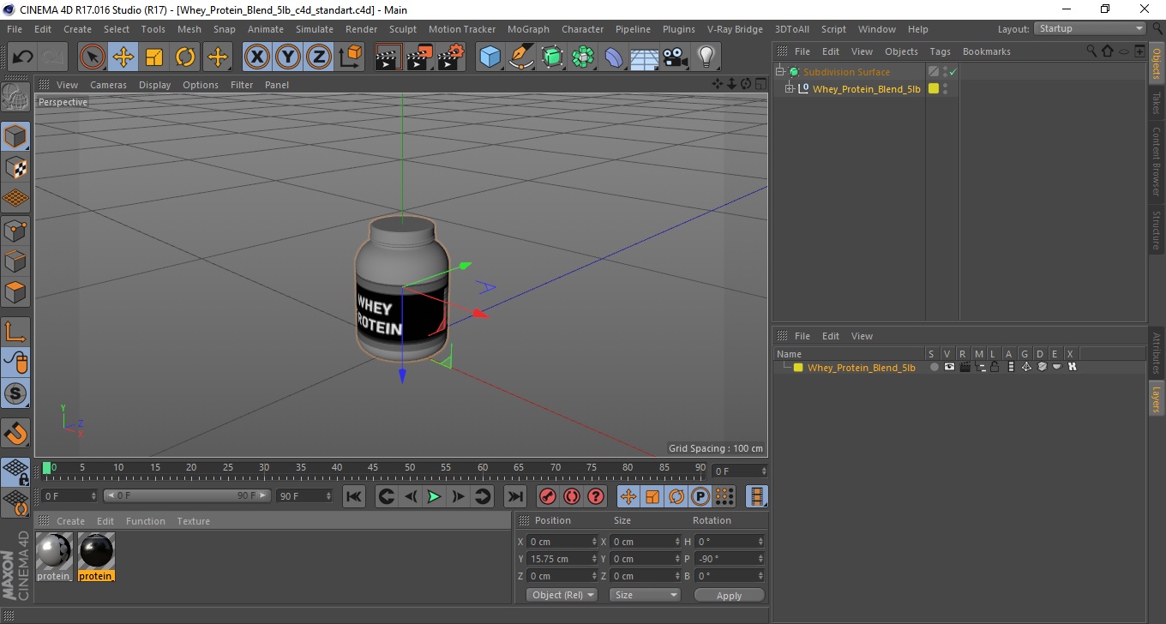
Task: Toggle Rotation keyframe recording
Action: 676,496
